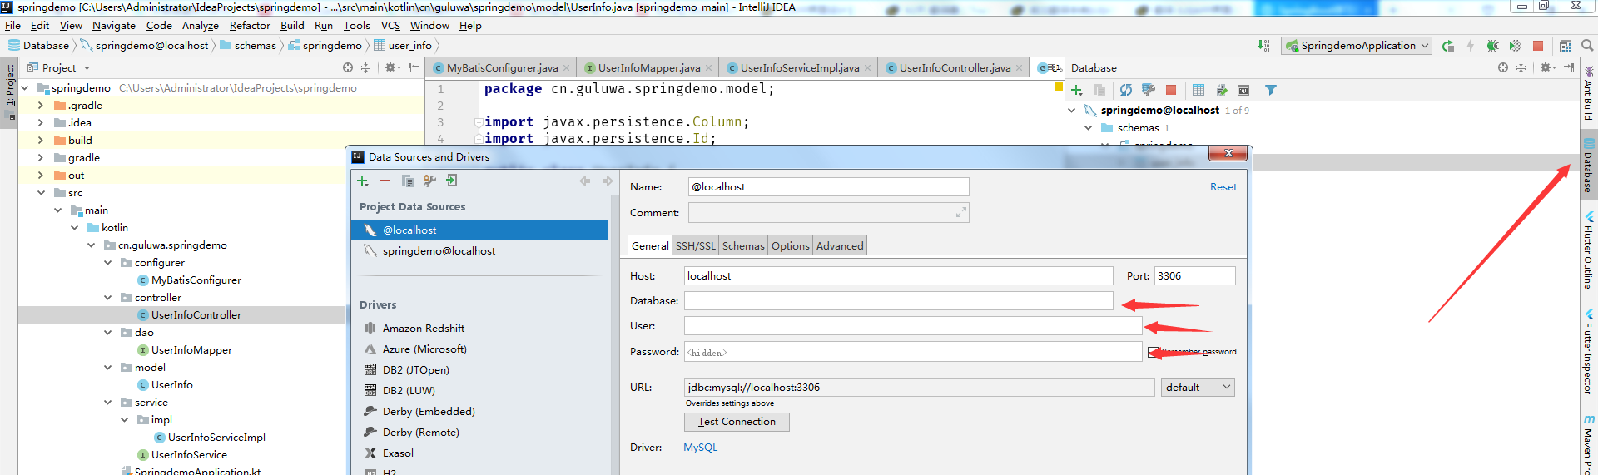Click the User input field

[x=913, y=326]
